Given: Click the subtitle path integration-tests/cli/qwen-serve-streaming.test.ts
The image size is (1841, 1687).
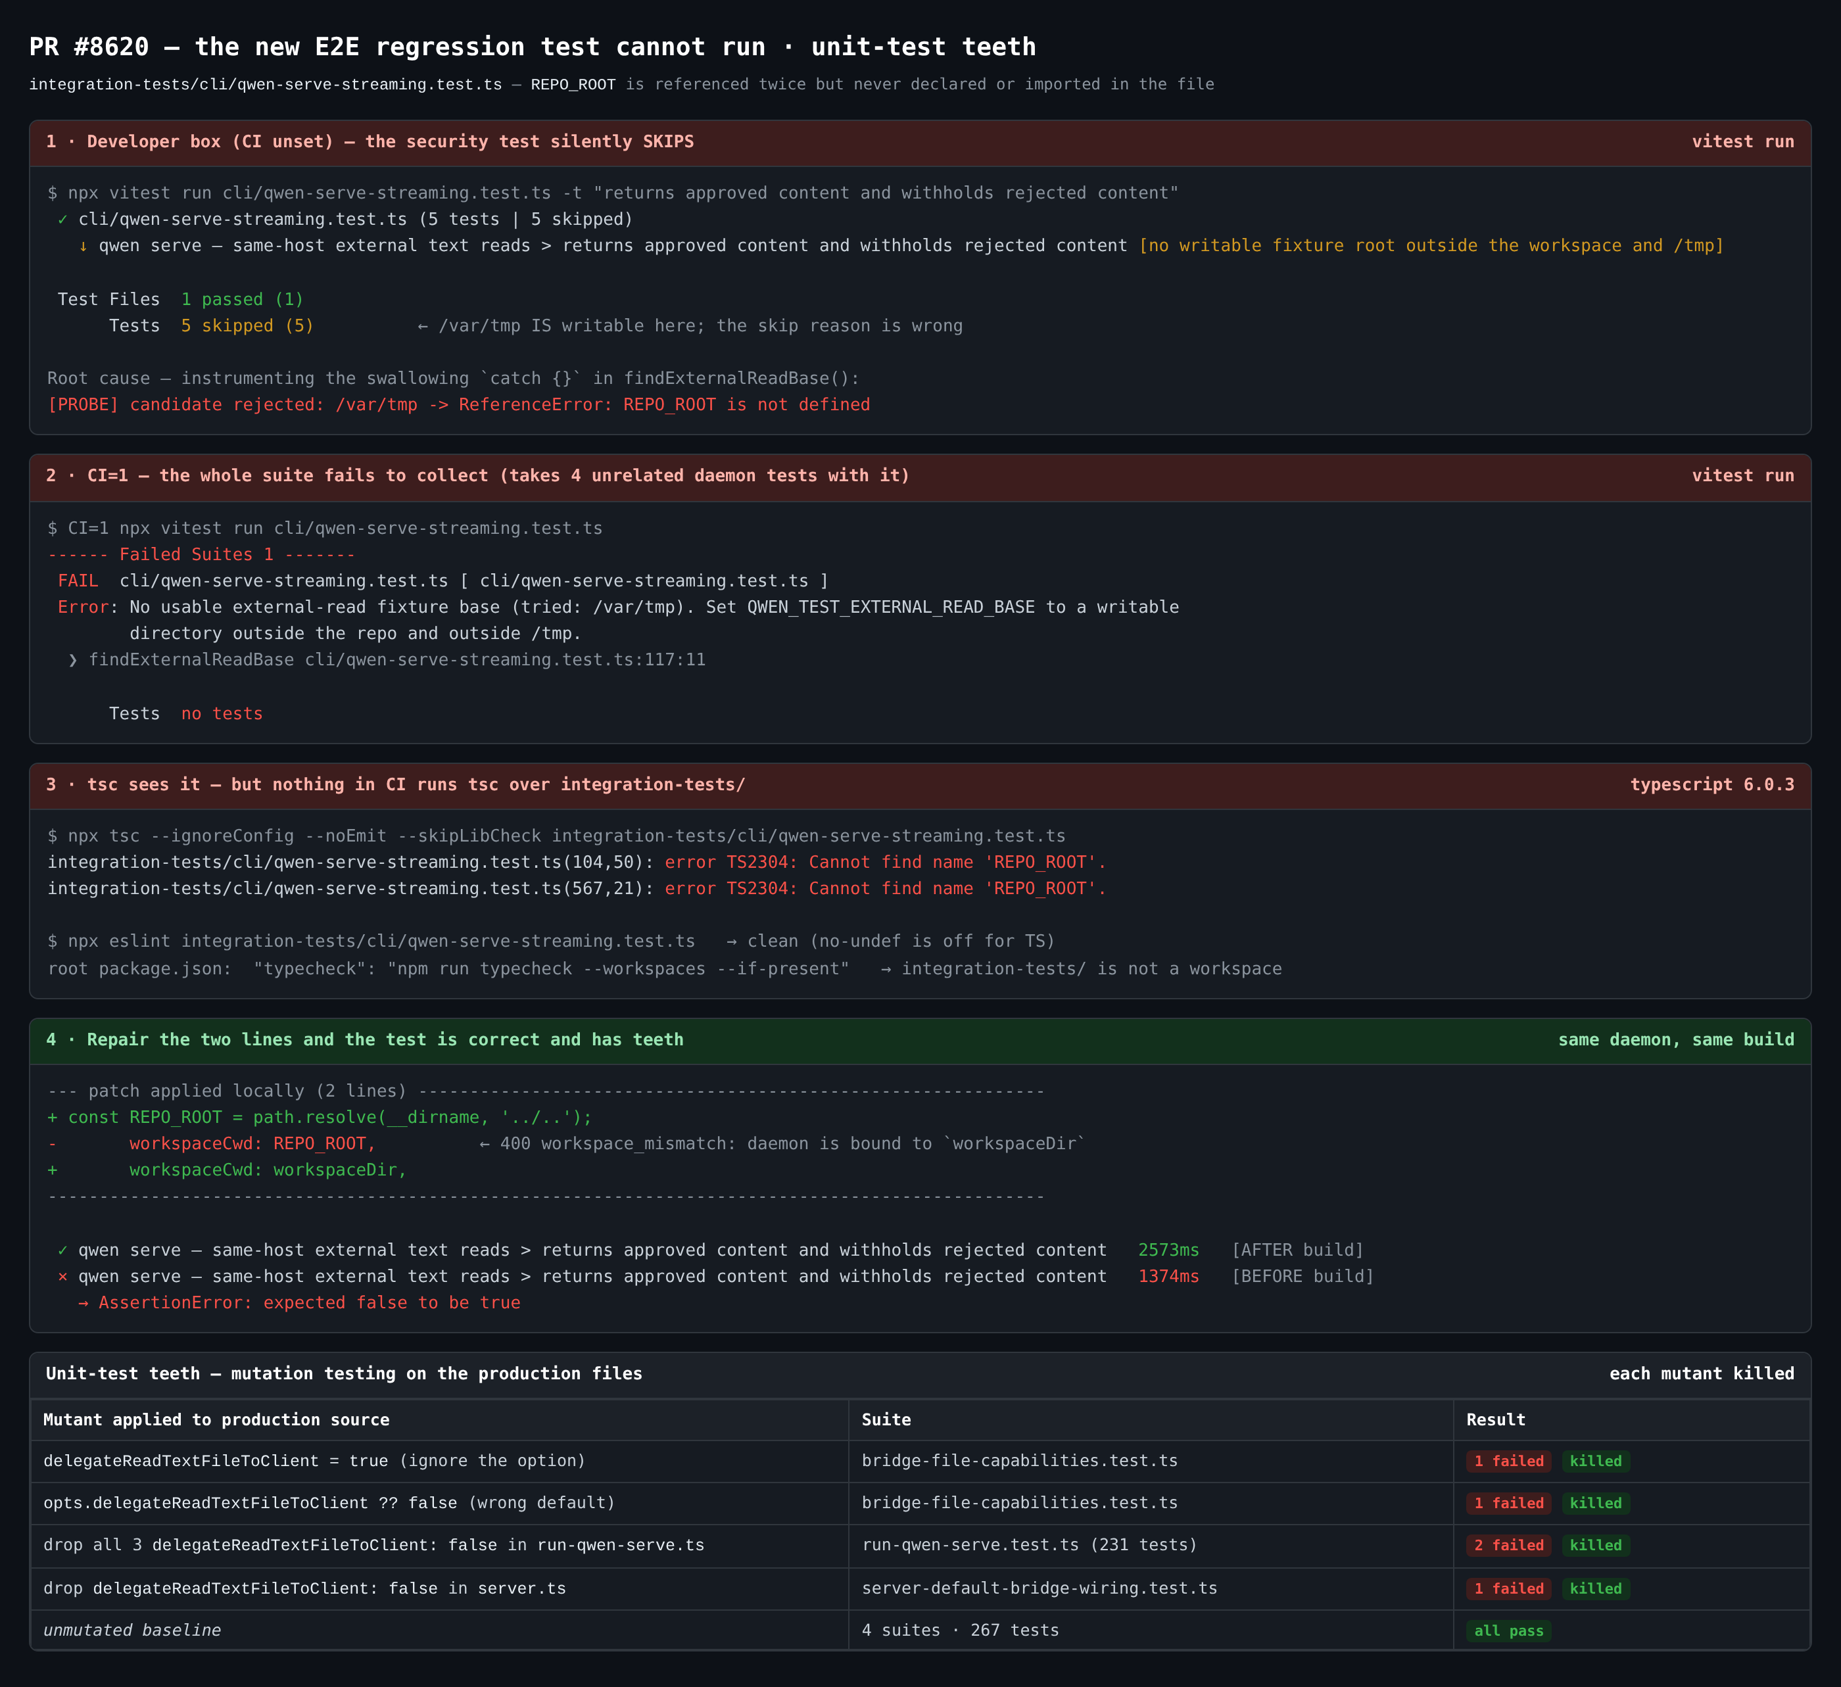Looking at the screenshot, I should point(266,85).
